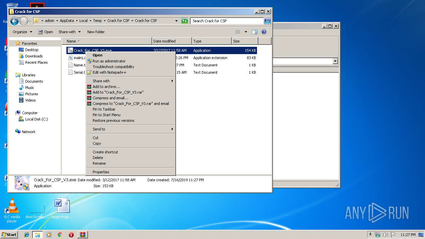The width and height of the screenshot is (425, 239).
Task: Open Chrome from the taskbar
Action: click(60, 235)
